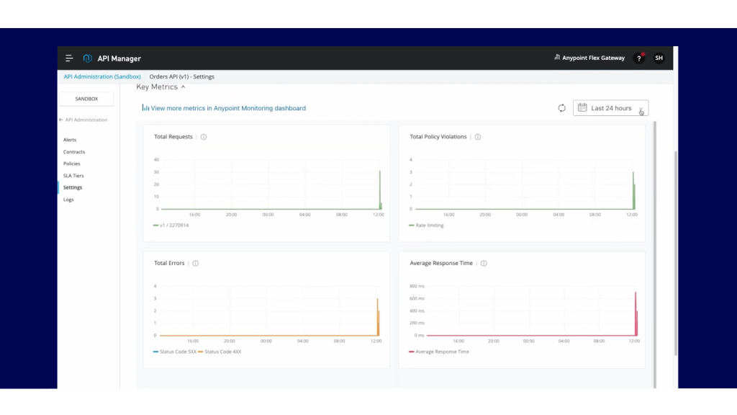This screenshot has height=415, width=737.
Task: Select SLA Tiers in the sidebar
Action: click(73, 176)
